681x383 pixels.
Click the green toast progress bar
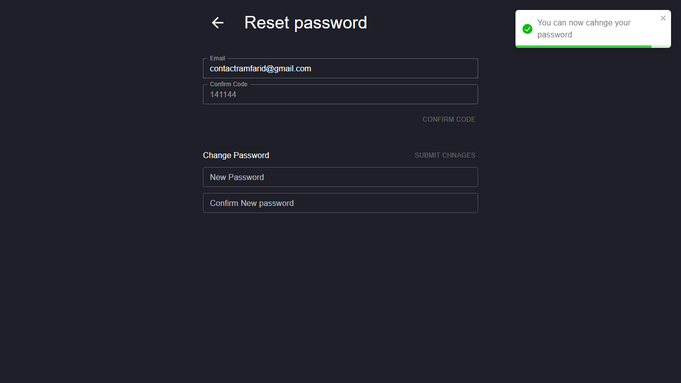pos(583,46)
